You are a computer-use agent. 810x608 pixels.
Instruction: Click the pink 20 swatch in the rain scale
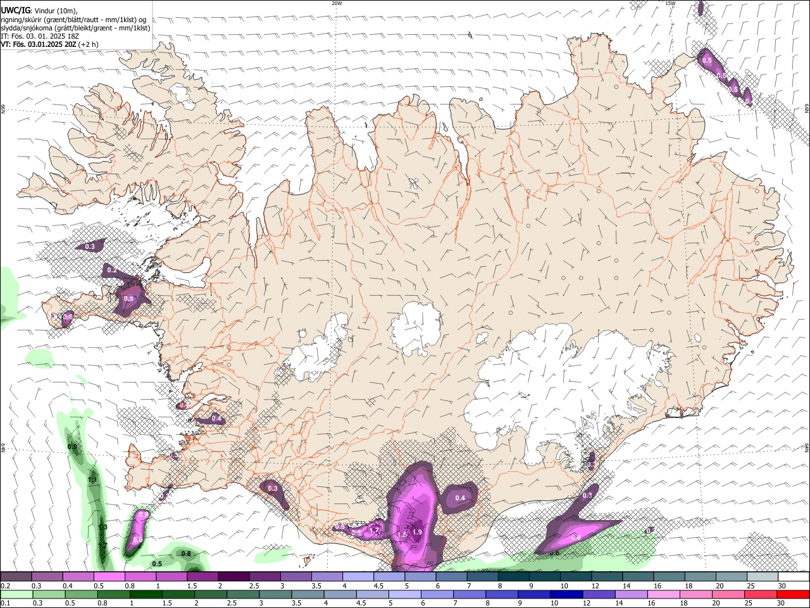click(x=728, y=594)
